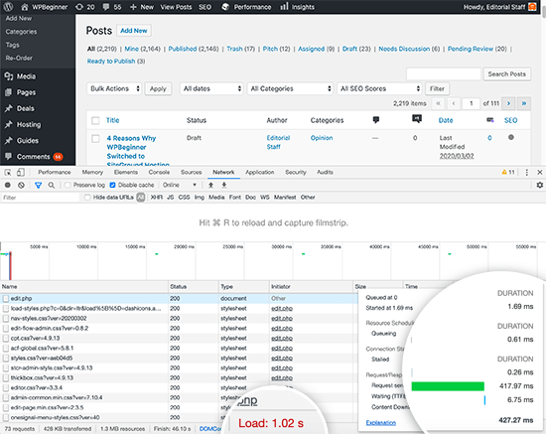Open the DevTools network search magnifier

(52, 186)
